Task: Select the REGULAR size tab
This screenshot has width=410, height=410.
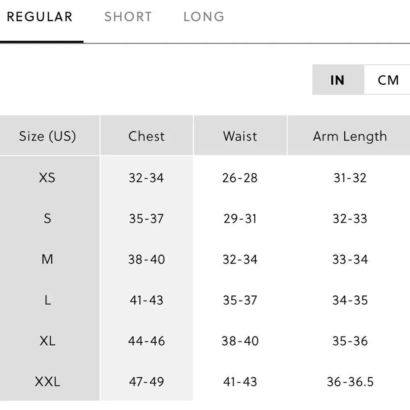Action: [40, 17]
